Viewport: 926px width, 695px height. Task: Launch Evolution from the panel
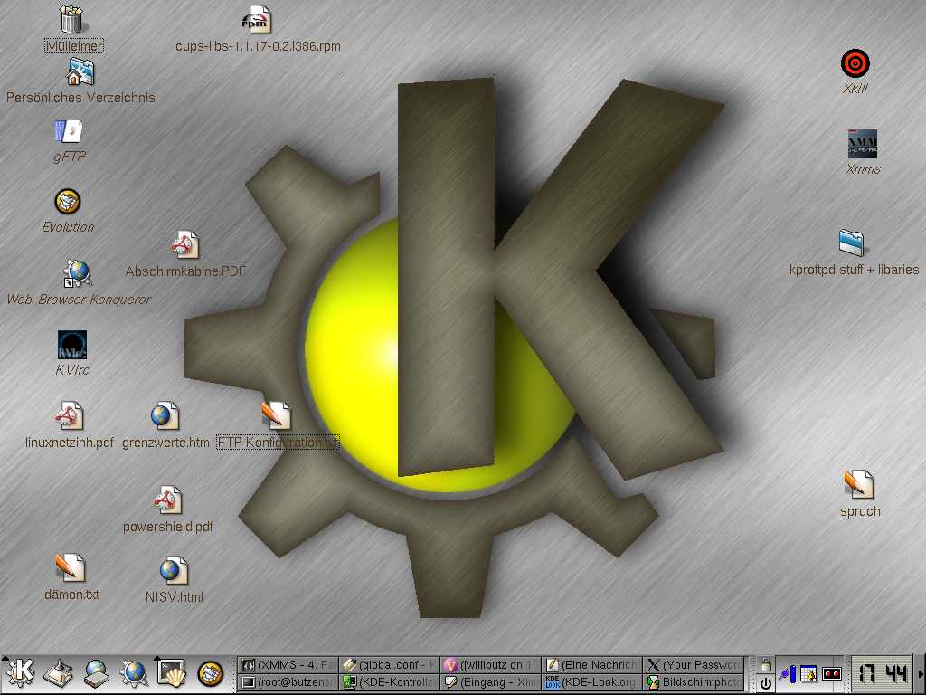click(210, 673)
